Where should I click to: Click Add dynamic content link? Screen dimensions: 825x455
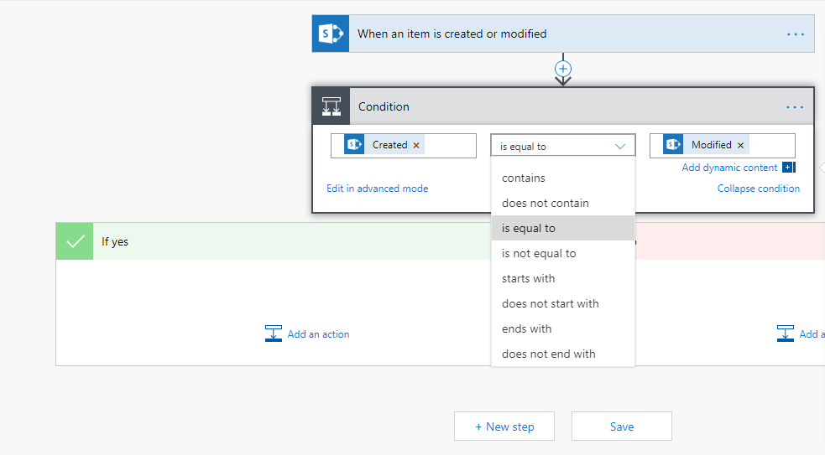point(729,168)
